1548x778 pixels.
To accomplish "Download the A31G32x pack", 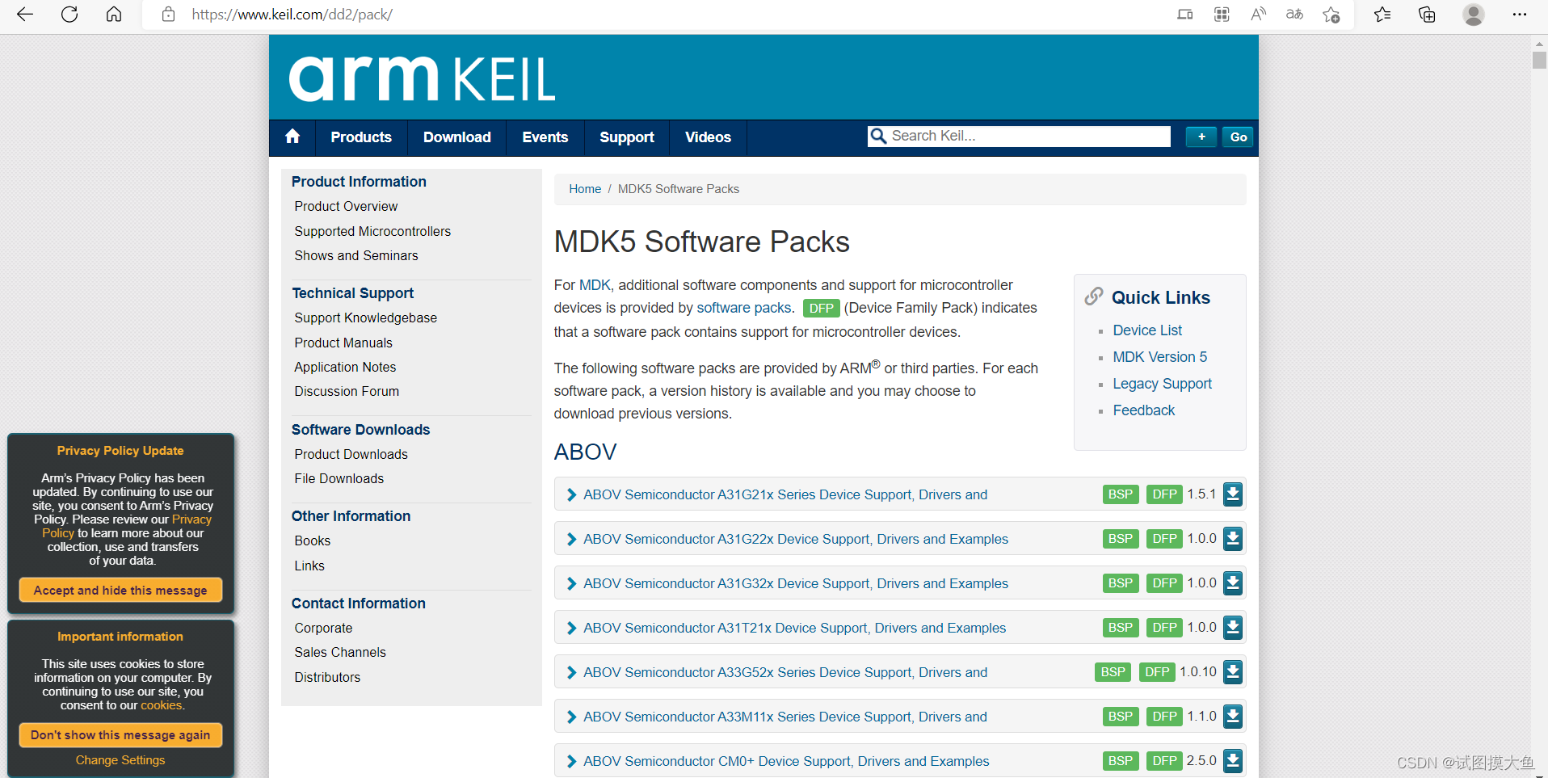I will pyautogui.click(x=1232, y=583).
